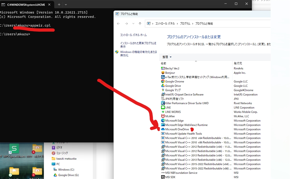This screenshot has width=290, height=179.
Task: Open the address bar history dropdown
Action: point(133,24)
